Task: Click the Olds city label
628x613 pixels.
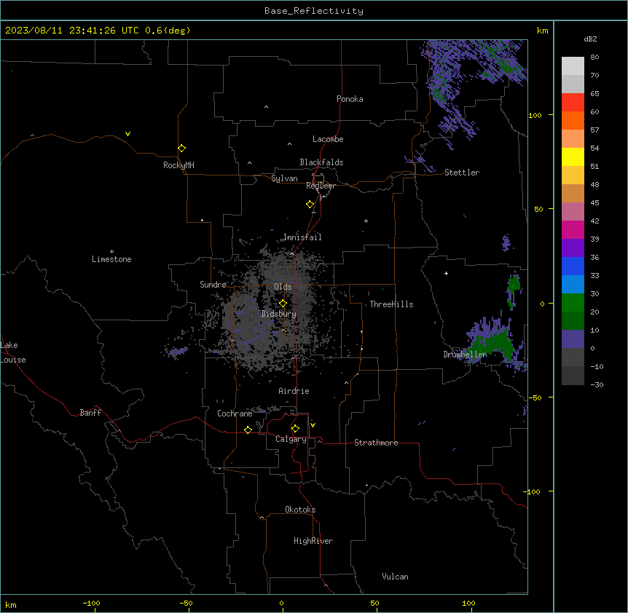Action: (283, 287)
